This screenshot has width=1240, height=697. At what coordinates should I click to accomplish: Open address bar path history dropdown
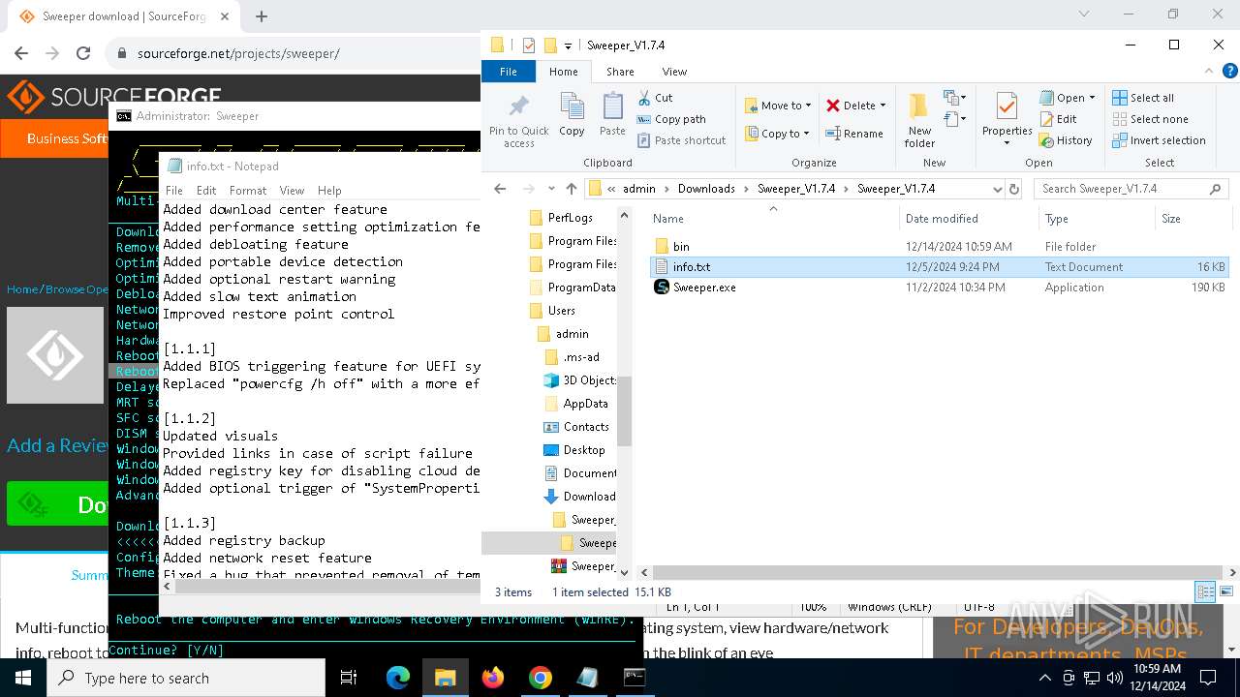998,189
